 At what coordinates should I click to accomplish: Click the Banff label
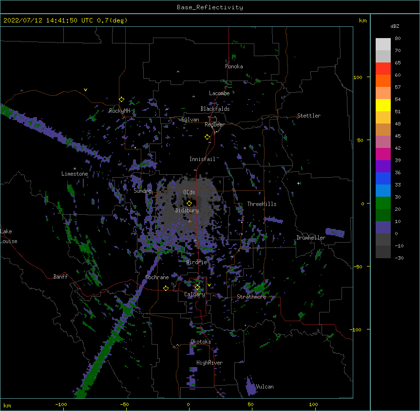pos(60,277)
